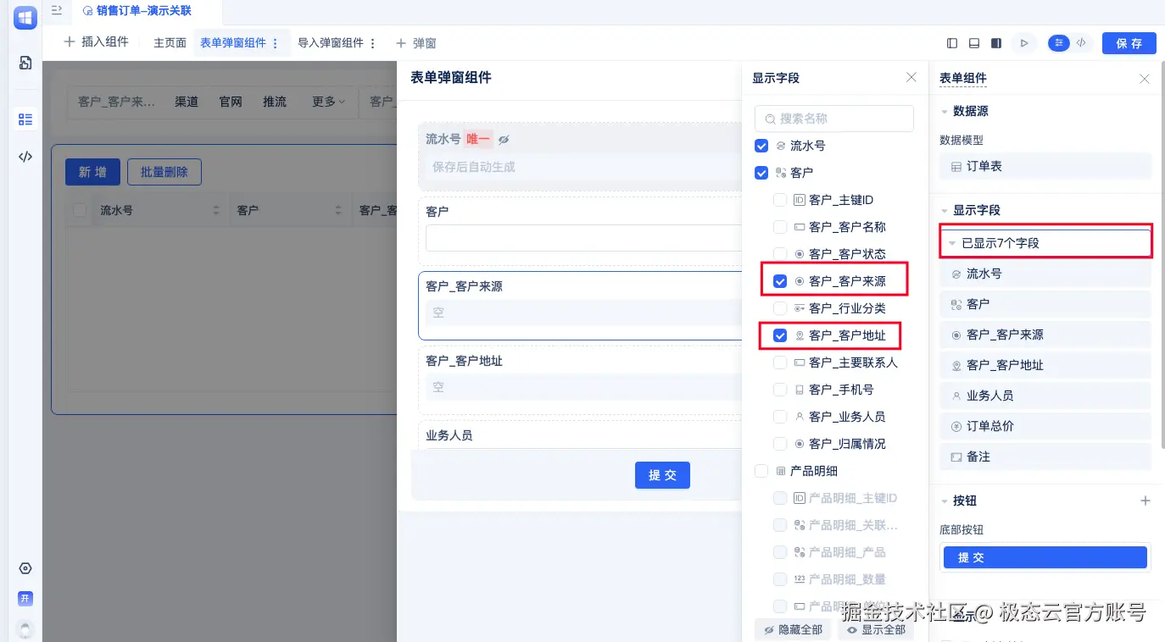Open the 导入弹窗组件 tab's three-dot menu
Image resolution: width=1165 pixels, height=642 pixels.
(x=373, y=43)
